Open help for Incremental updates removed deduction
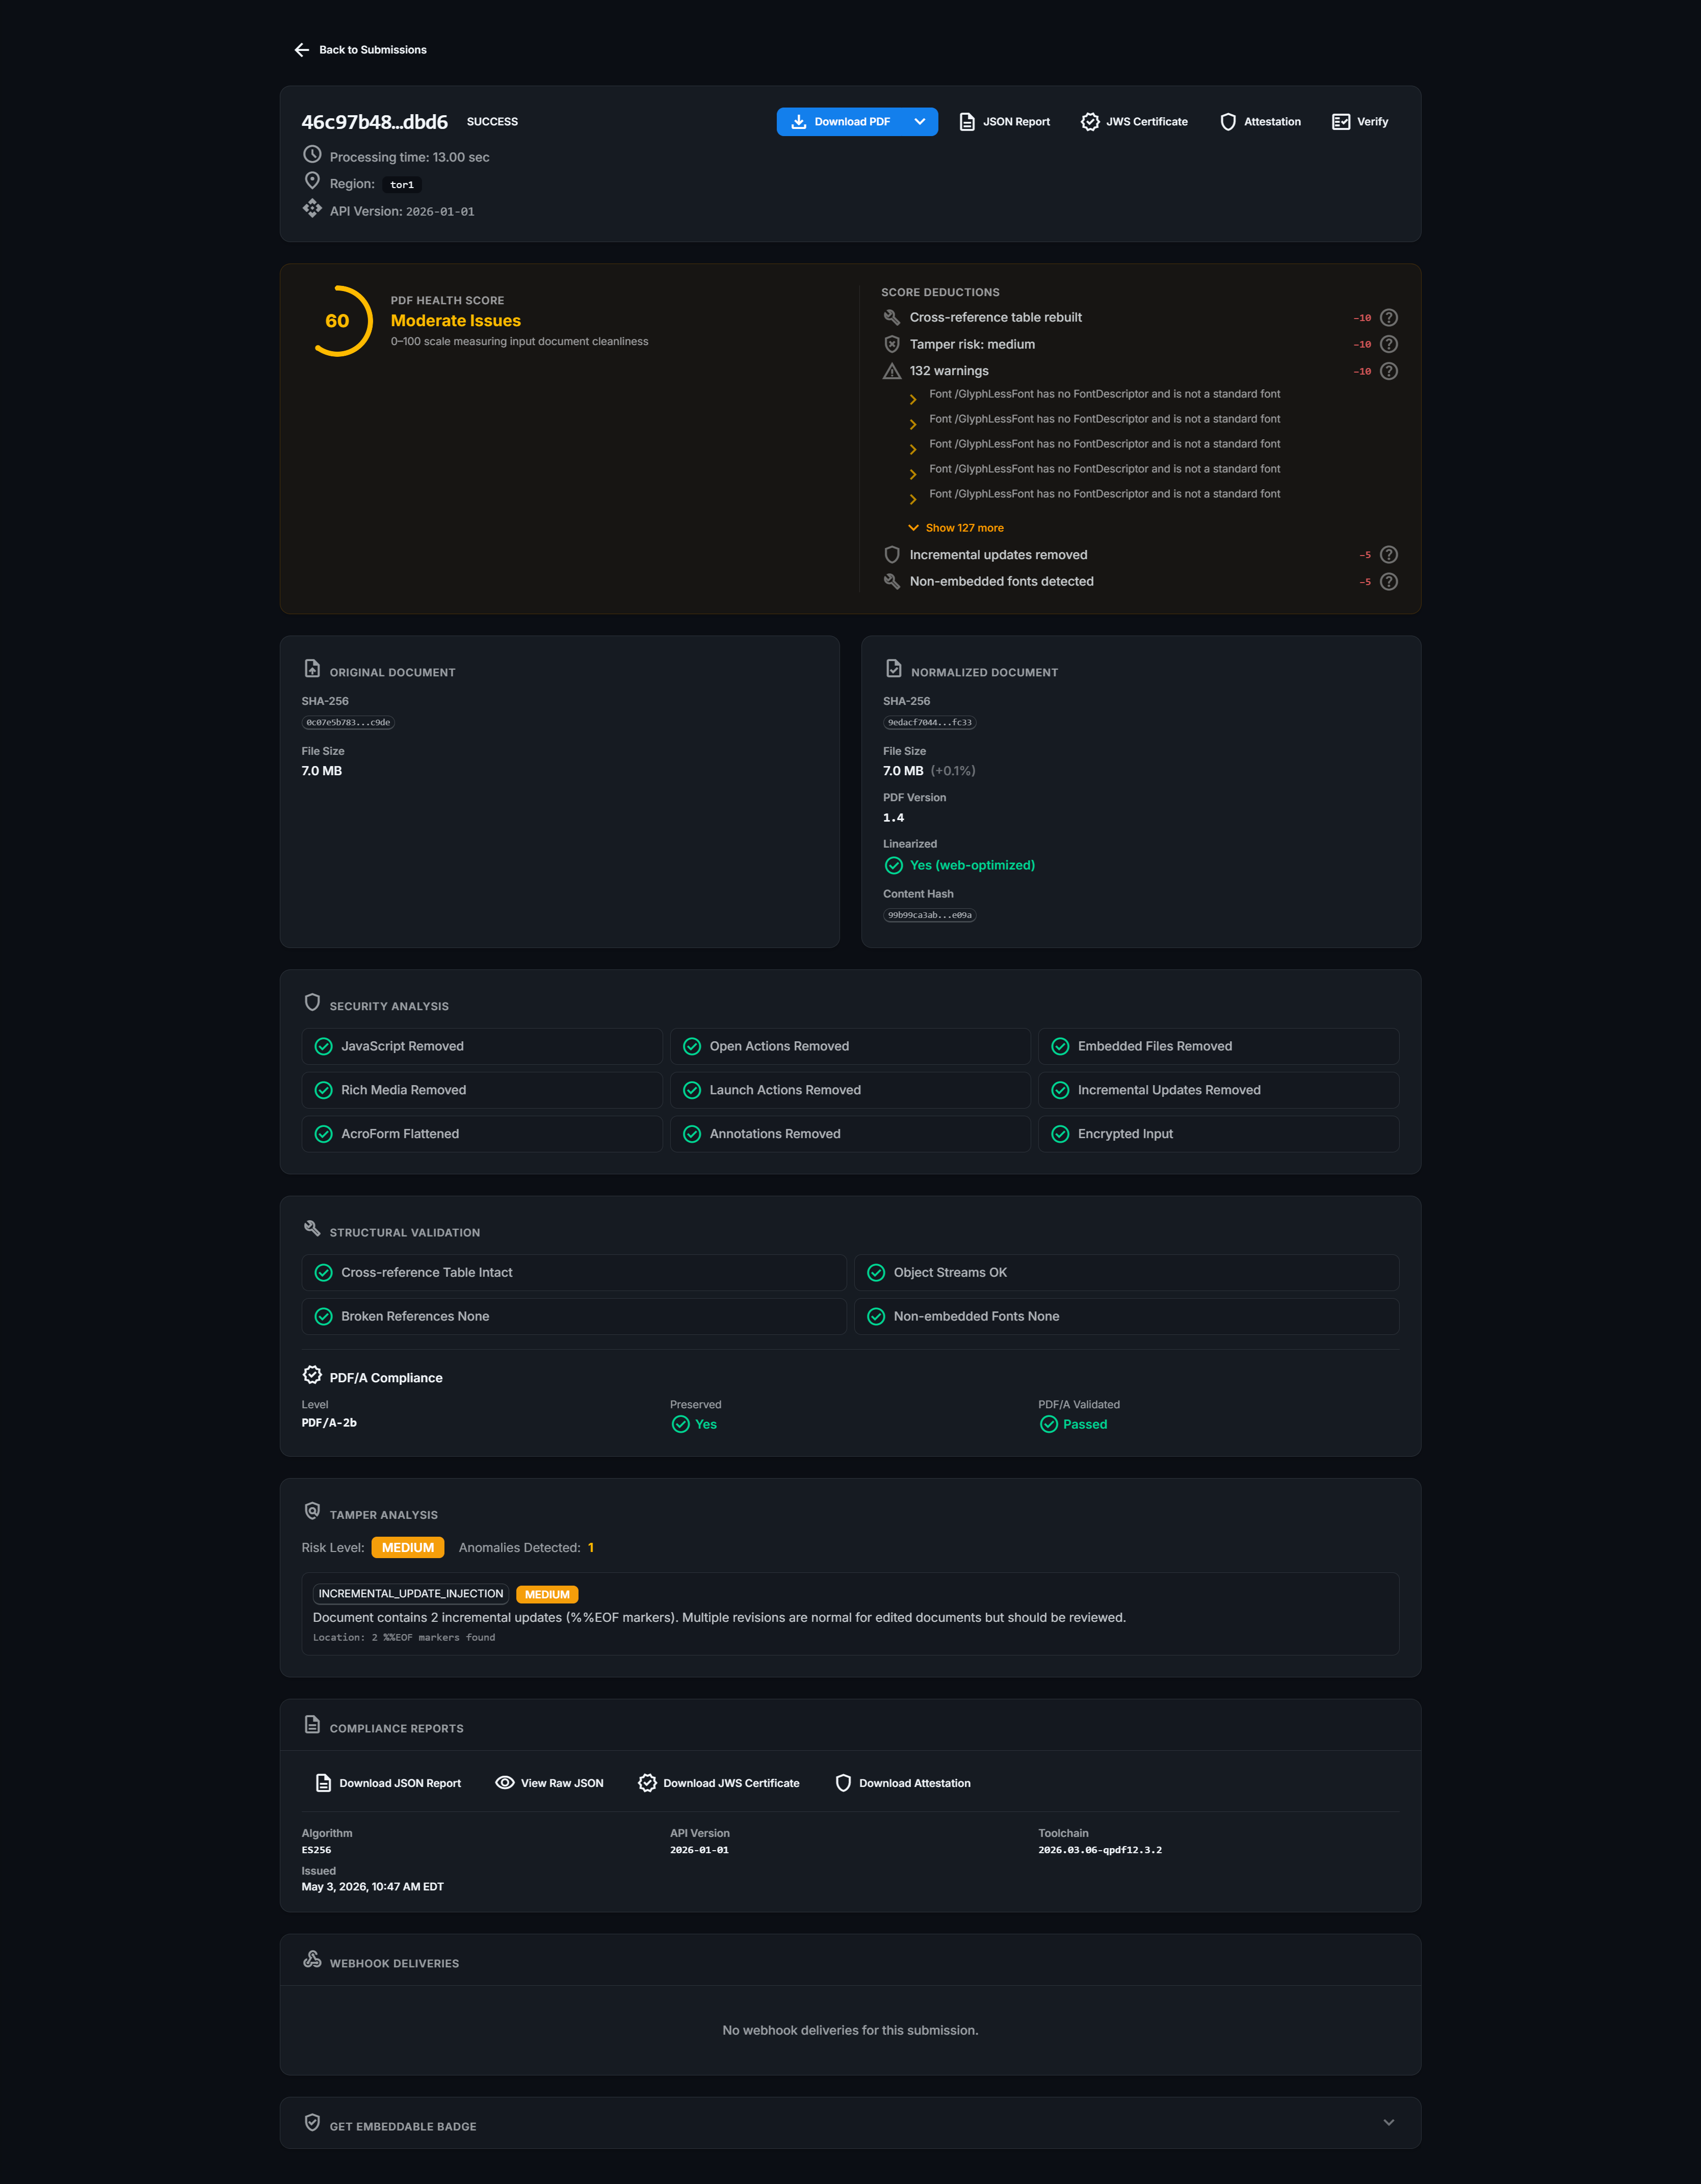Image resolution: width=1701 pixels, height=2184 pixels. 1388,555
